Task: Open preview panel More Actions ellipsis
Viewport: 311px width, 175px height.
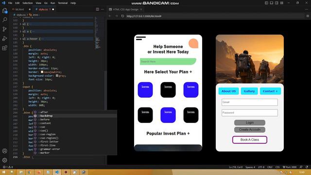Action: (307, 9)
